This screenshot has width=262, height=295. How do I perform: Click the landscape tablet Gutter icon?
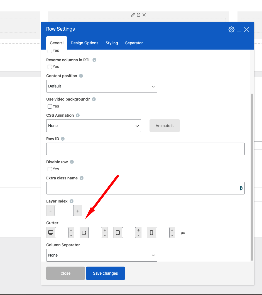pos(84,233)
